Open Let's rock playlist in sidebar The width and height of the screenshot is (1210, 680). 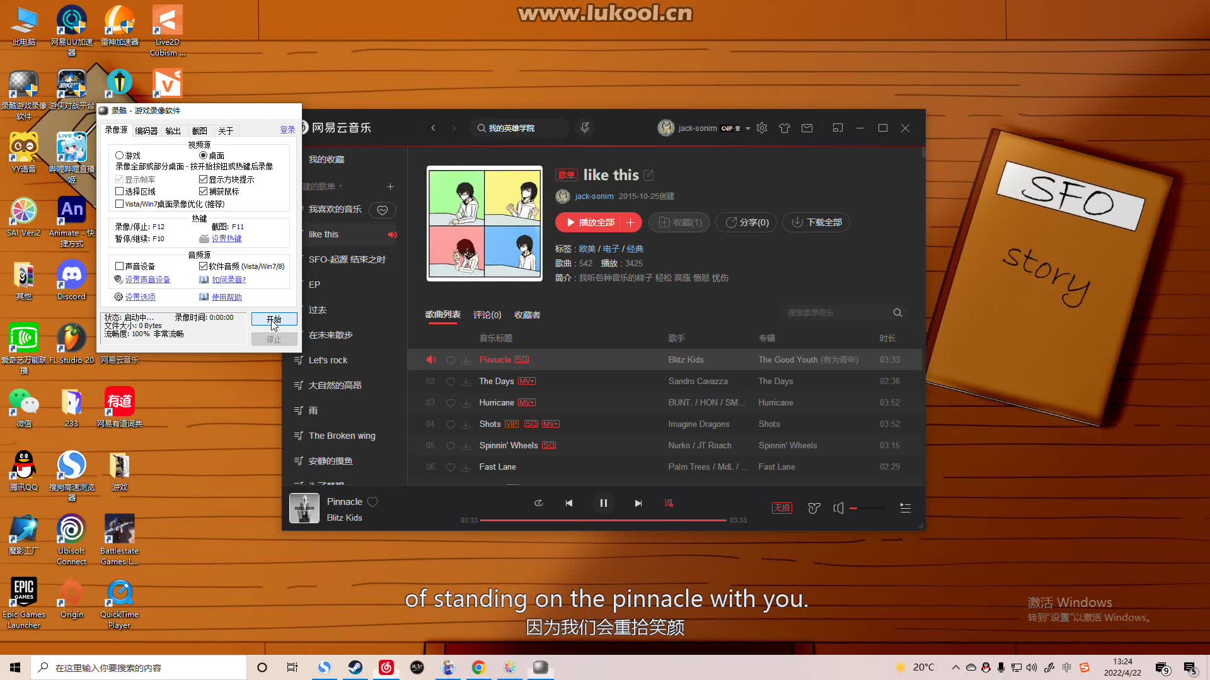[x=328, y=360]
